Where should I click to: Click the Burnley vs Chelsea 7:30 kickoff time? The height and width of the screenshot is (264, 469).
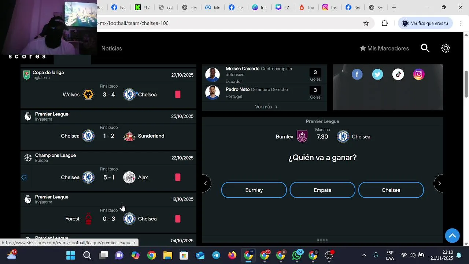click(322, 137)
